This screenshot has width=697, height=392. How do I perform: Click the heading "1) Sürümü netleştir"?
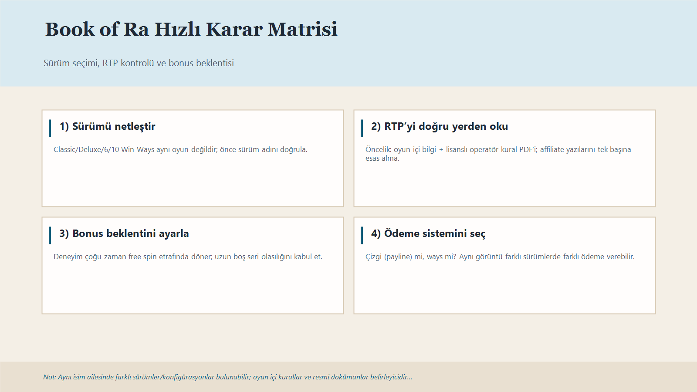108,127
